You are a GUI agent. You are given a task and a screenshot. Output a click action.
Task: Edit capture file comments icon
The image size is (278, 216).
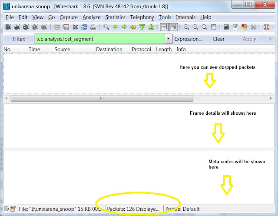[x=13, y=209]
